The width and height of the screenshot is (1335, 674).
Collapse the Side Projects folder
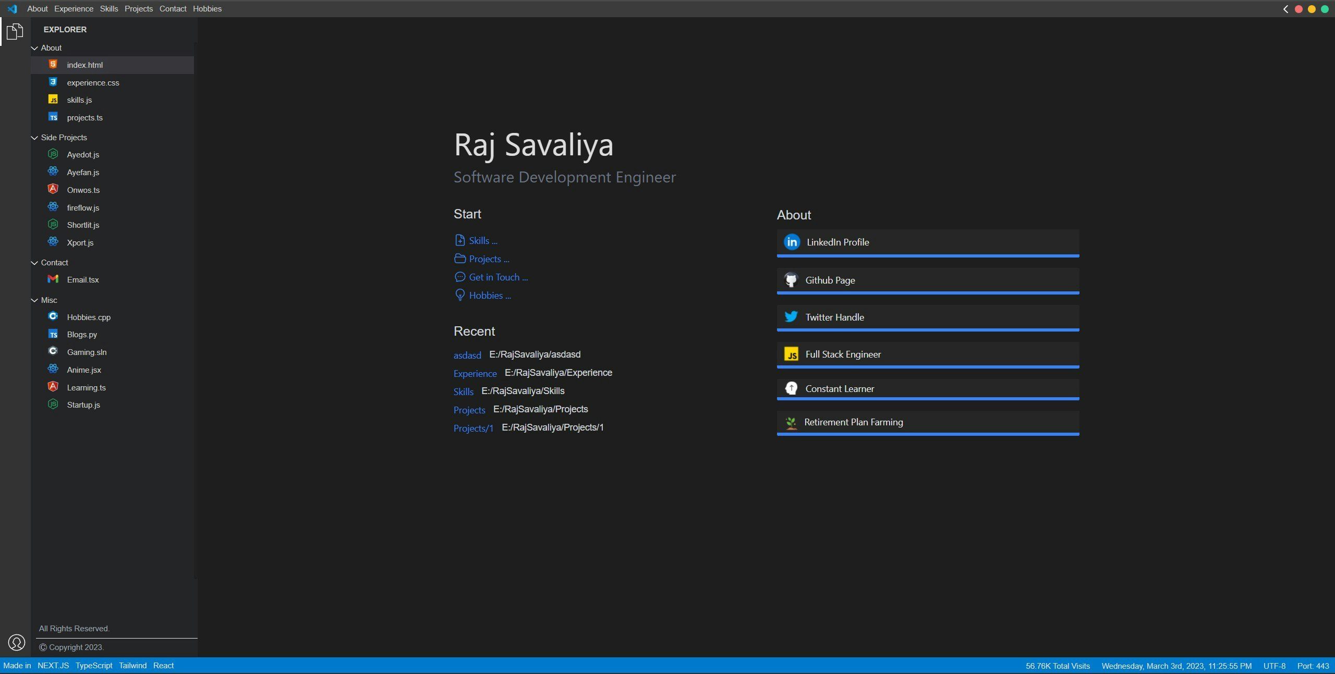[59, 138]
